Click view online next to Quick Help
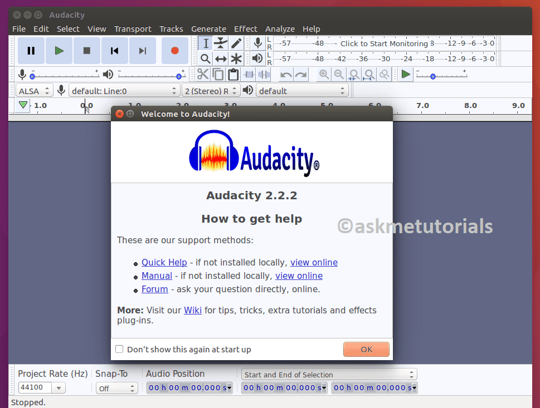Viewport: 540px width, 408px height. (314, 262)
